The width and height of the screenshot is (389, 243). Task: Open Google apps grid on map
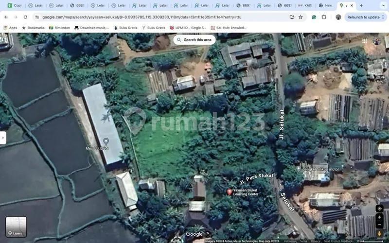pos(364,41)
